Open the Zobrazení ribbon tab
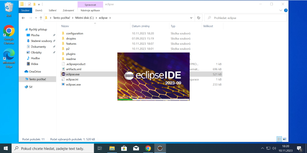Screen dimensions: 307x153 68,10
